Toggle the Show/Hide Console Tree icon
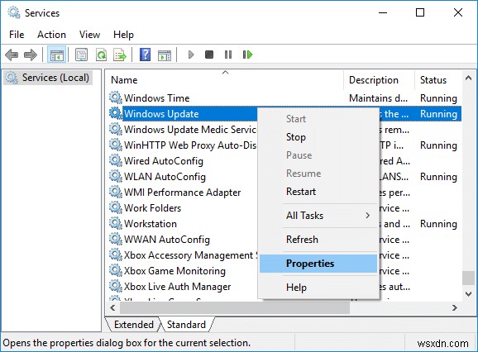478x352 pixels. pyautogui.click(x=57, y=55)
